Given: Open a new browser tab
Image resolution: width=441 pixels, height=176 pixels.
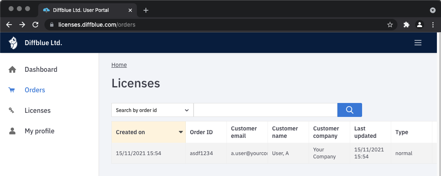Looking at the screenshot, I should click(146, 10).
